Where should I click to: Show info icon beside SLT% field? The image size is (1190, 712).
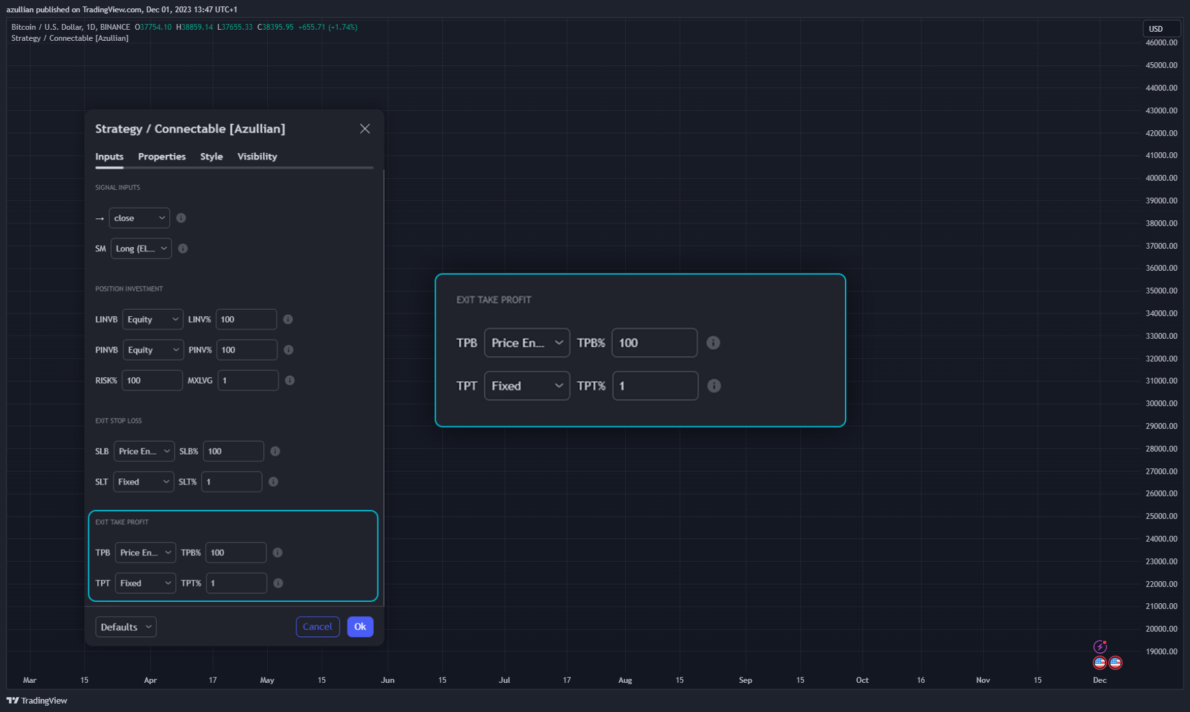point(273,481)
